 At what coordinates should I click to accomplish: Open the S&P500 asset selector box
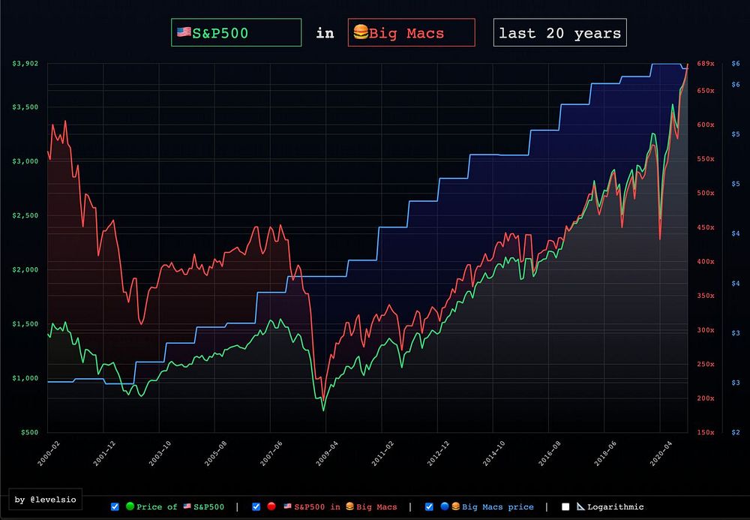click(236, 32)
